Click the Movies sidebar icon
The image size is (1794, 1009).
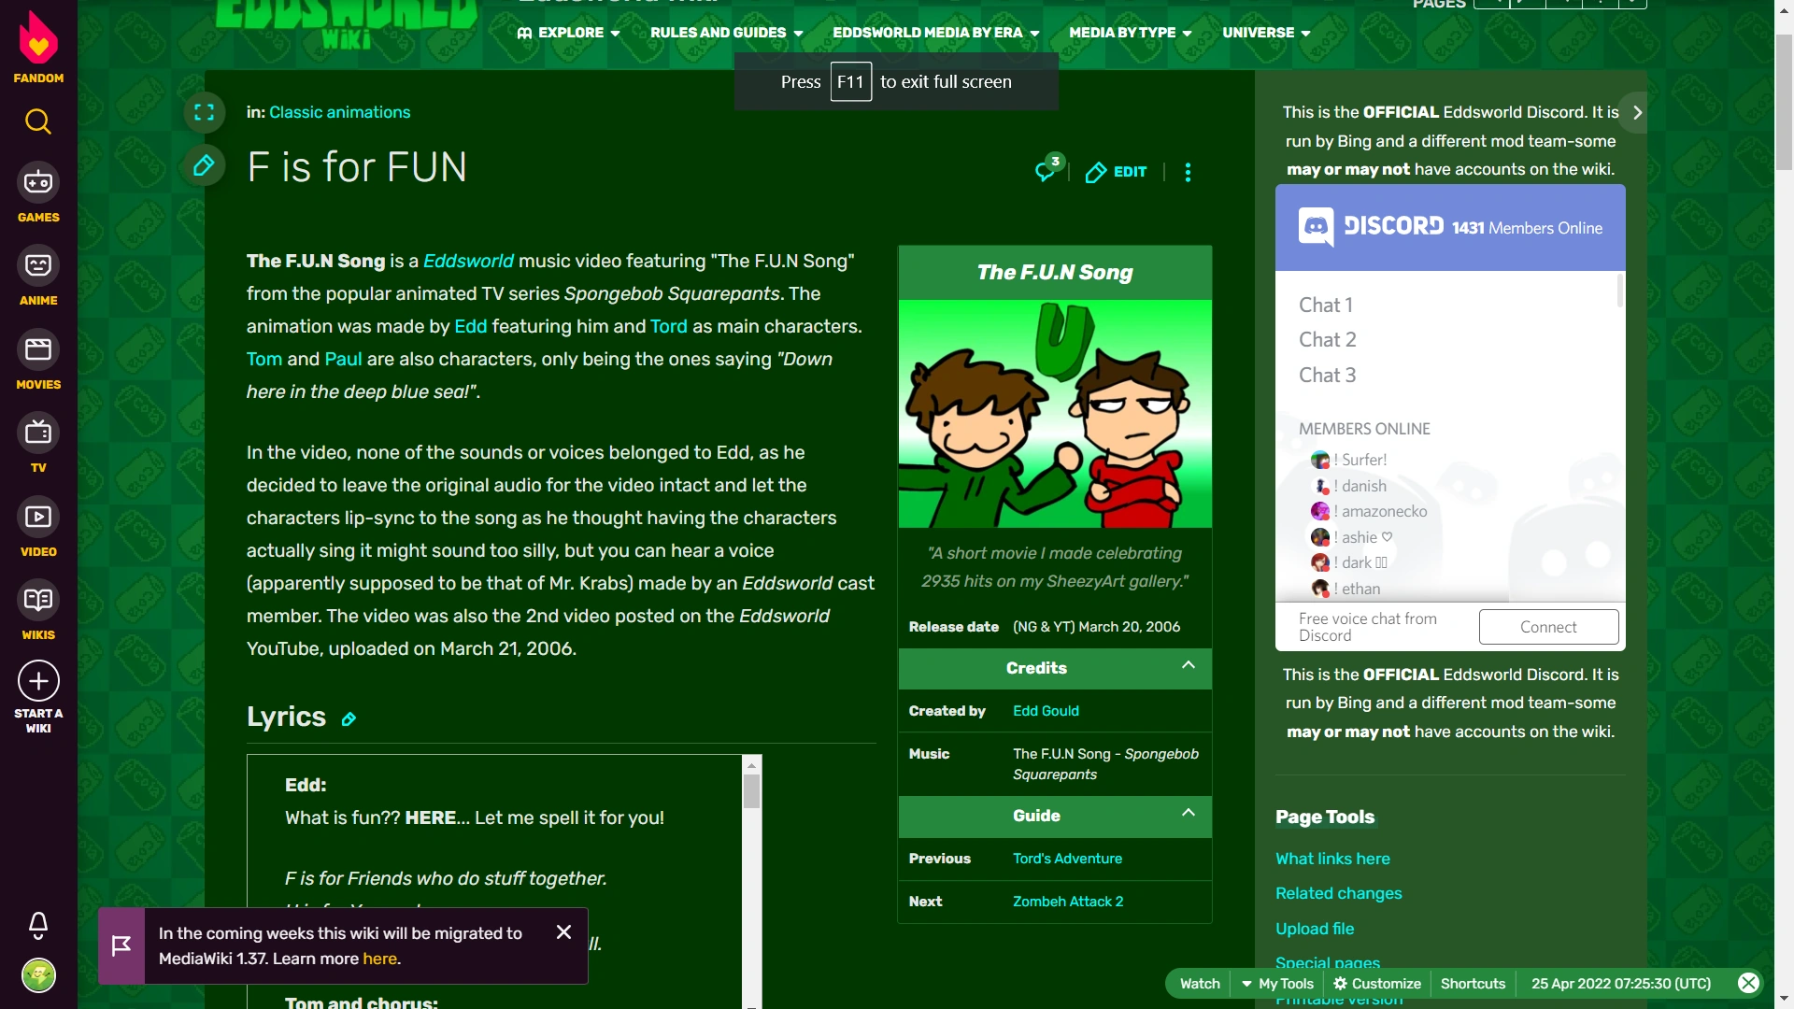(x=38, y=350)
